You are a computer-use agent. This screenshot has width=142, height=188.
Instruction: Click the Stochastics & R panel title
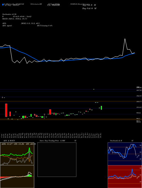click(116, 141)
